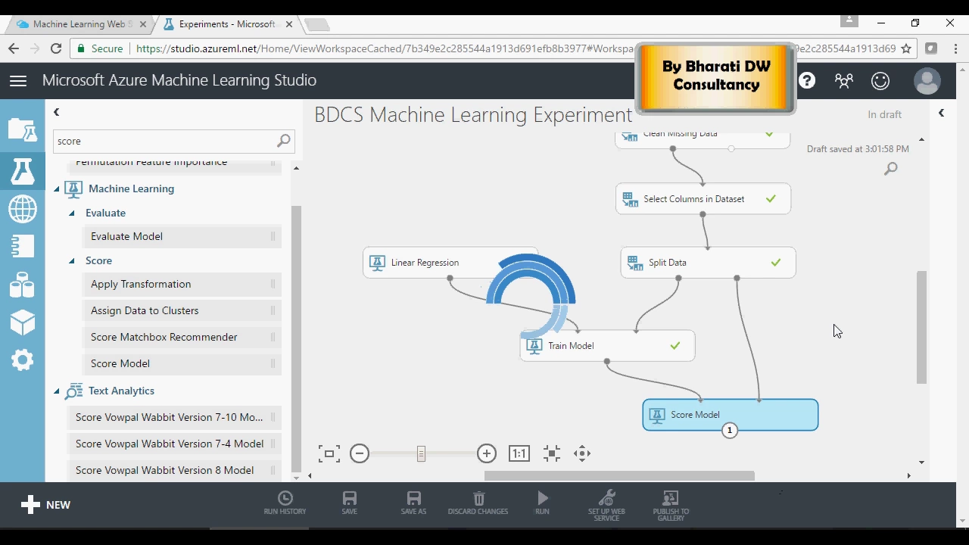Collapse the Text Analytics category
This screenshot has width=969, height=545.
coord(57,391)
